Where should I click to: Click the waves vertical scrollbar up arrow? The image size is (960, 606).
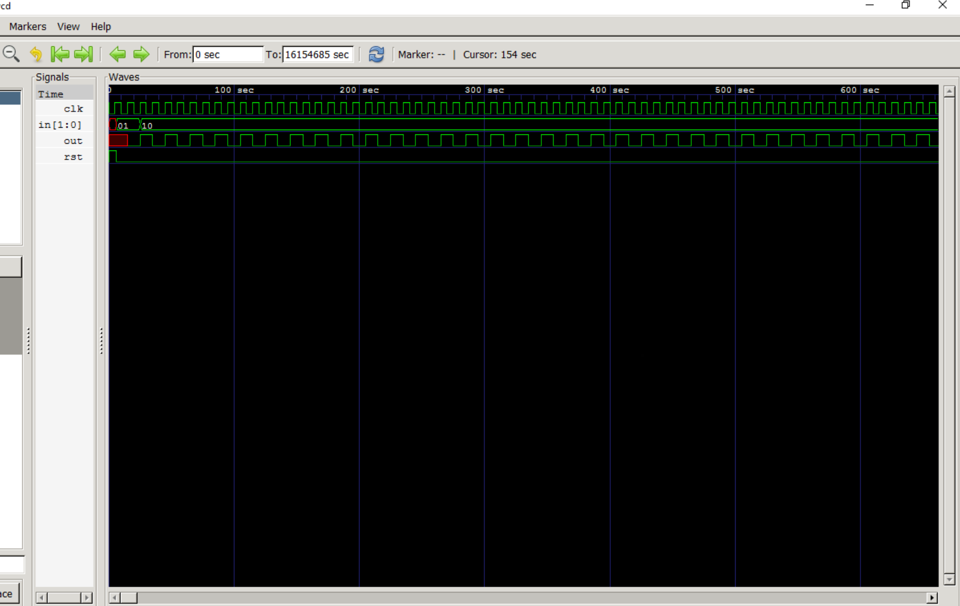point(949,91)
